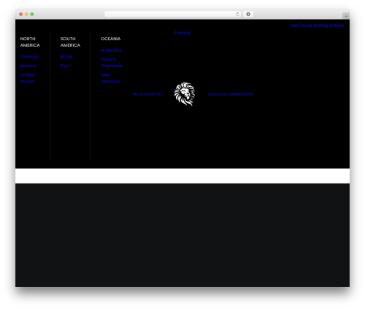This screenshot has width=365, height=309.
Task: Open the Canada link
Action: [29, 56]
